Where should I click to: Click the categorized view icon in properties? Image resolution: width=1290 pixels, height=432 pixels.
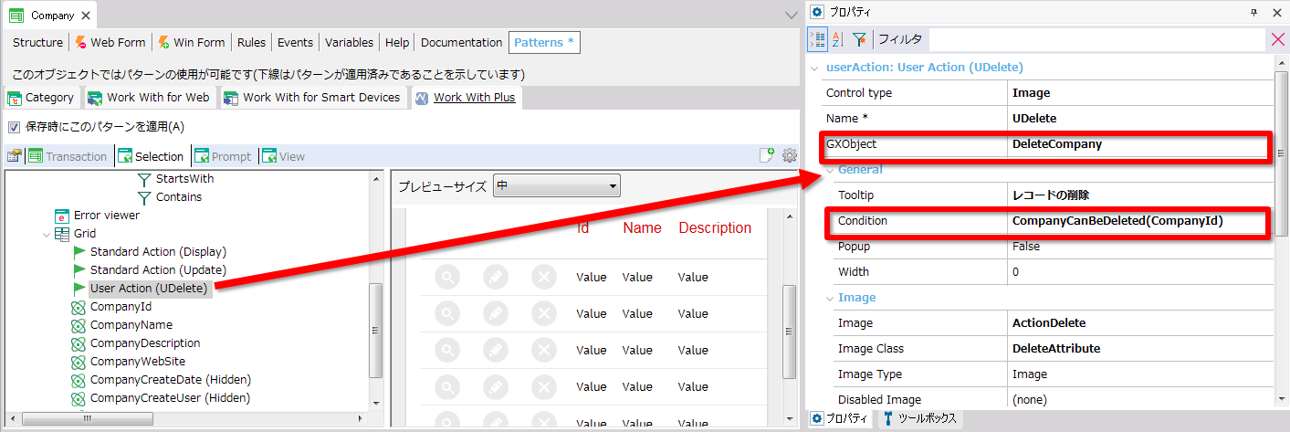(x=818, y=39)
